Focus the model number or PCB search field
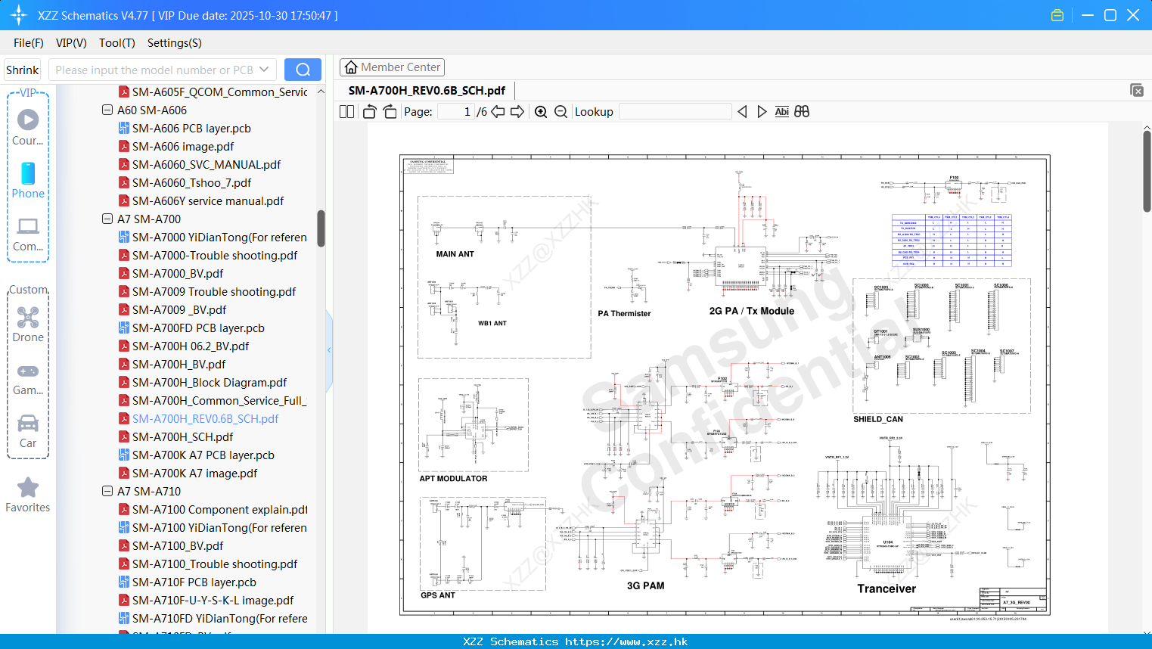 click(x=154, y=70)
